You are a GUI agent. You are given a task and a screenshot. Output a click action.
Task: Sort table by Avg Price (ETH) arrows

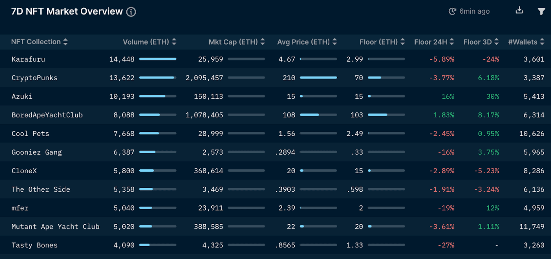click(335, 42)
